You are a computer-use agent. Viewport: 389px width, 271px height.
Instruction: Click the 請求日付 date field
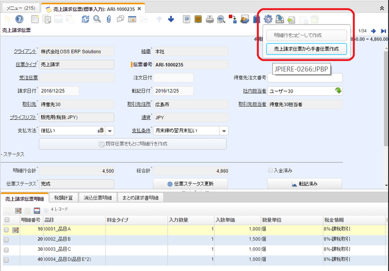(x=59, y=91)
